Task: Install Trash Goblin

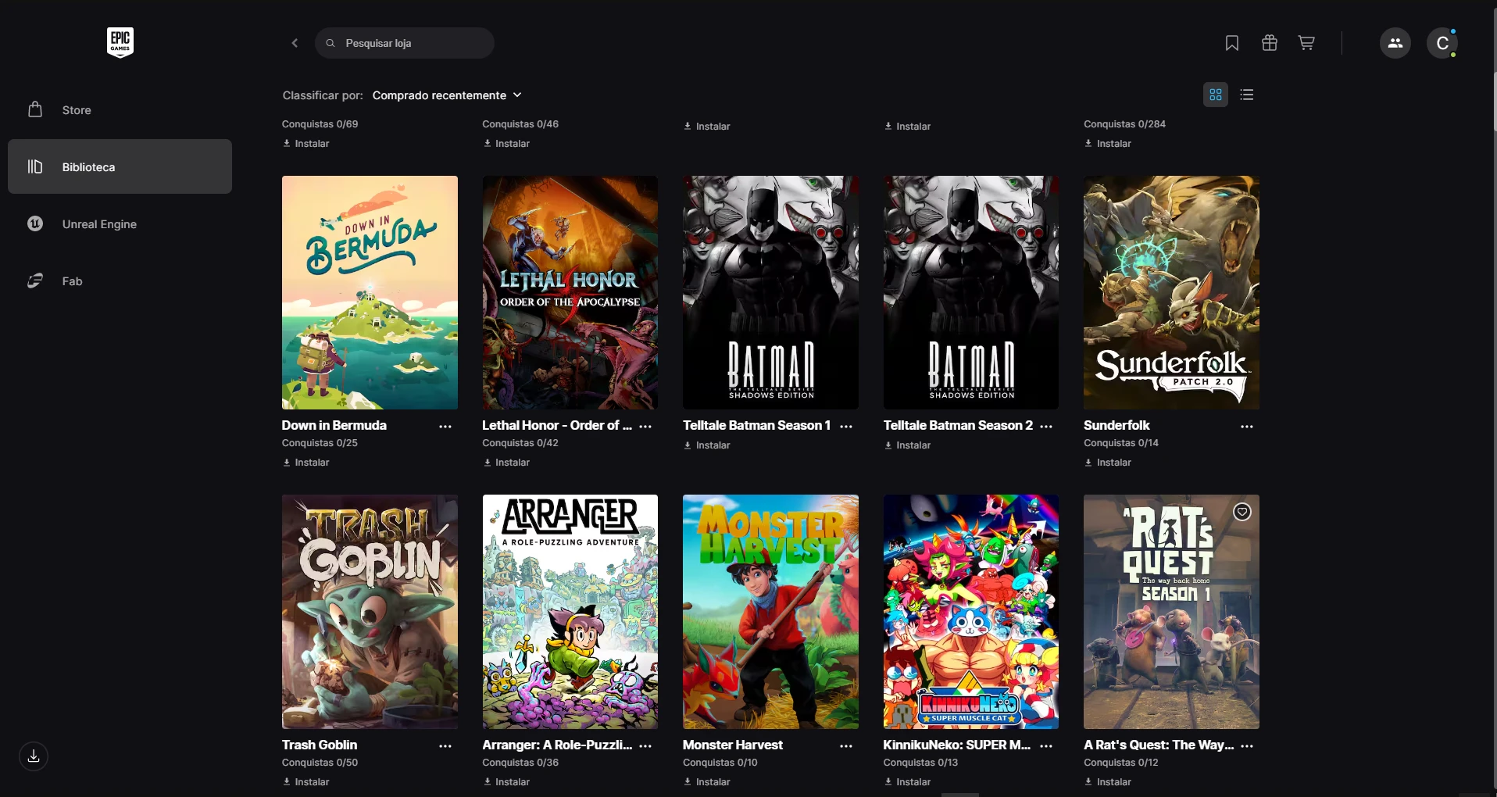Action: click(305, 782)
